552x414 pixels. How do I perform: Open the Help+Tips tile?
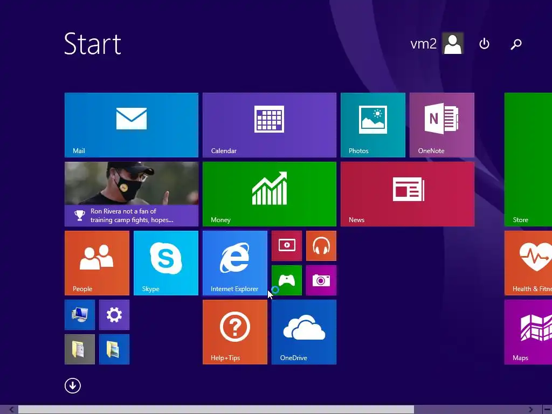click(235, 332)
